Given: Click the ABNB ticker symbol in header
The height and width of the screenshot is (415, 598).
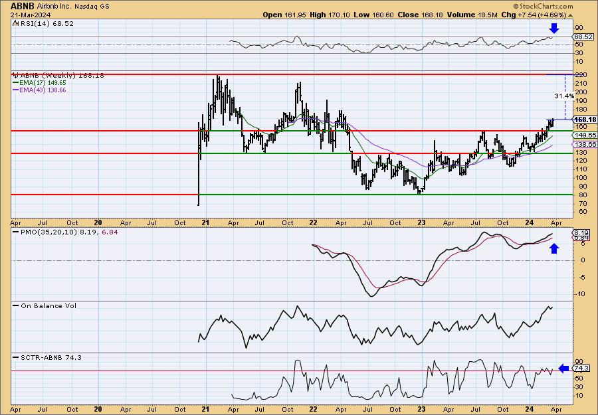Looking at the screenshot, I should 23,6.
